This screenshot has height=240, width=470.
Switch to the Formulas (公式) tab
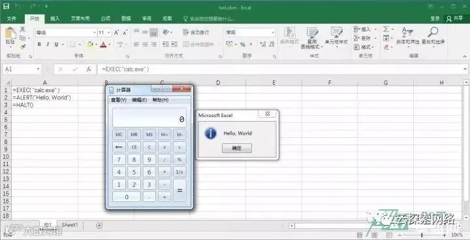[x=106, y=18]
